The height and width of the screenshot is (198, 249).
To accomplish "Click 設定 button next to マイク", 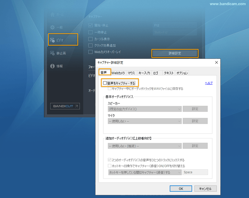I will point(195,121).
